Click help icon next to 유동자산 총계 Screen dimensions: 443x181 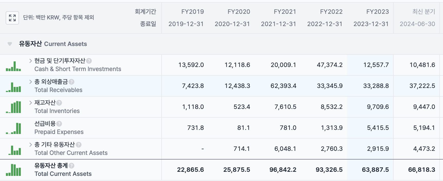point(71,166)
